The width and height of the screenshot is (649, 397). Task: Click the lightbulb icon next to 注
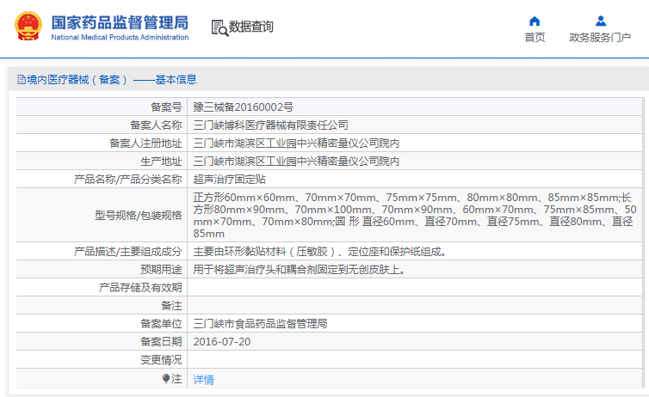[166, 378]
